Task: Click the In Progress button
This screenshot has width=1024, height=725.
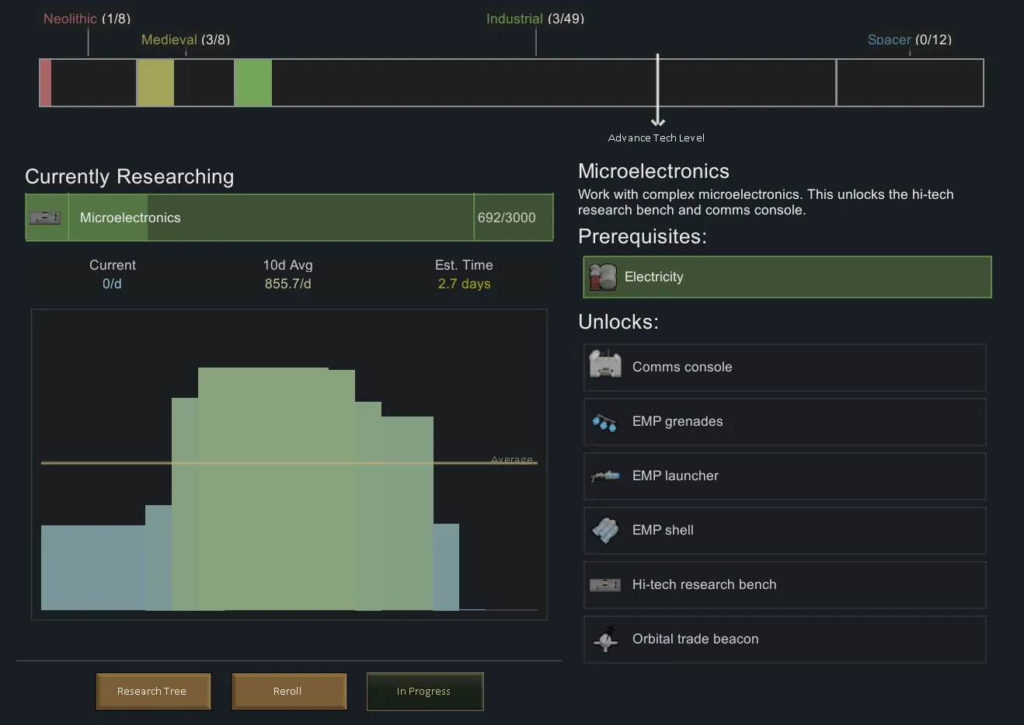Action: [x=424, y=691]
